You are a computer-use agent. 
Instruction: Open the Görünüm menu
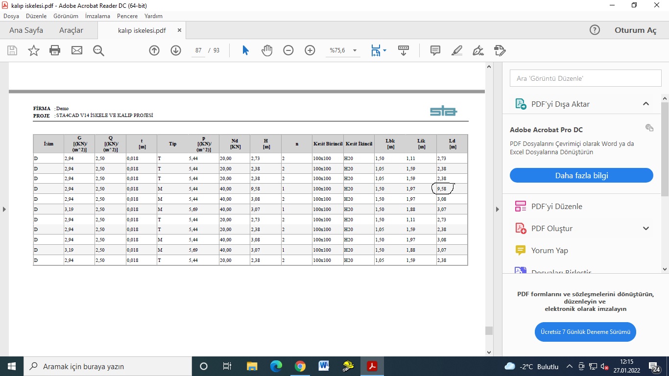(66, 16)
